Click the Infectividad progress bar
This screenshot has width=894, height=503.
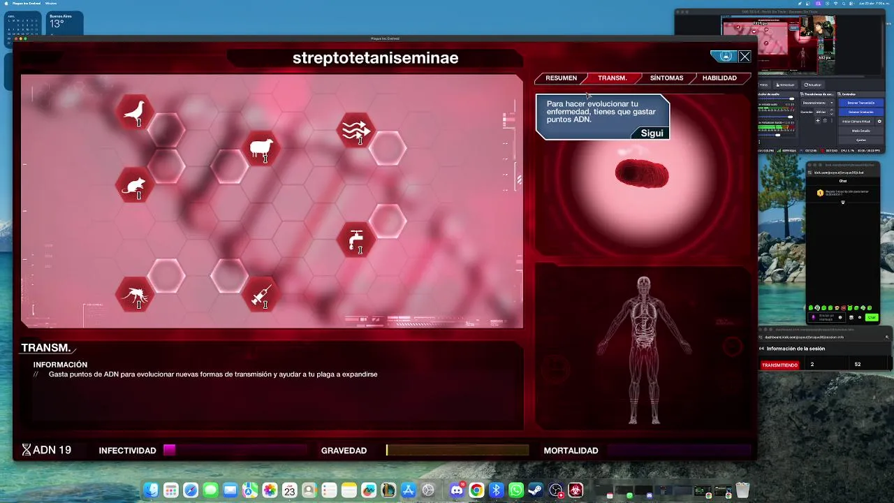click(x=235, y=451)
